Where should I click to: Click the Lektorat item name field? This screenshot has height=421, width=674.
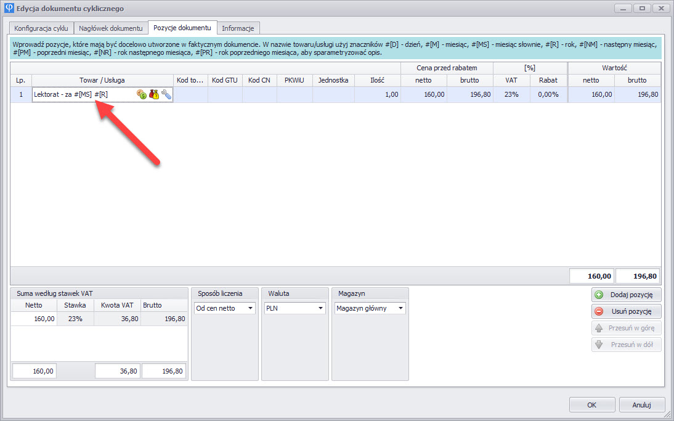coord(83,94)
